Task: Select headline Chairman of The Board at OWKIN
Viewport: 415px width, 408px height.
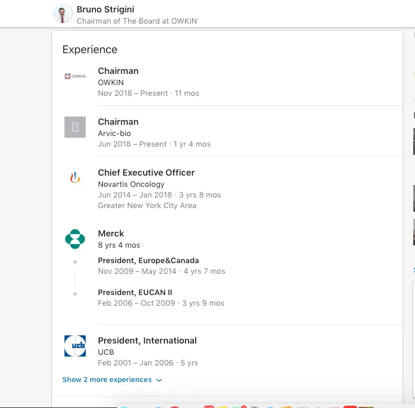Action: pos(137,21)
